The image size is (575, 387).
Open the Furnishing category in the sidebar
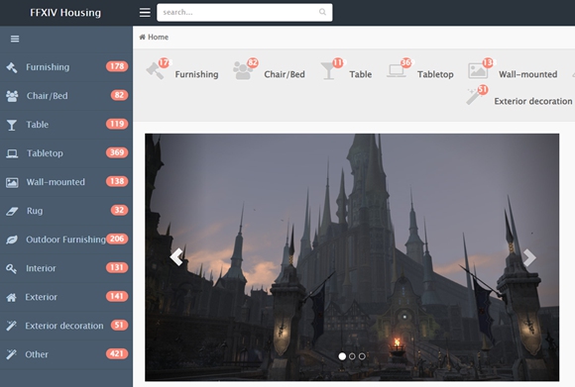(x=66, y=67)
